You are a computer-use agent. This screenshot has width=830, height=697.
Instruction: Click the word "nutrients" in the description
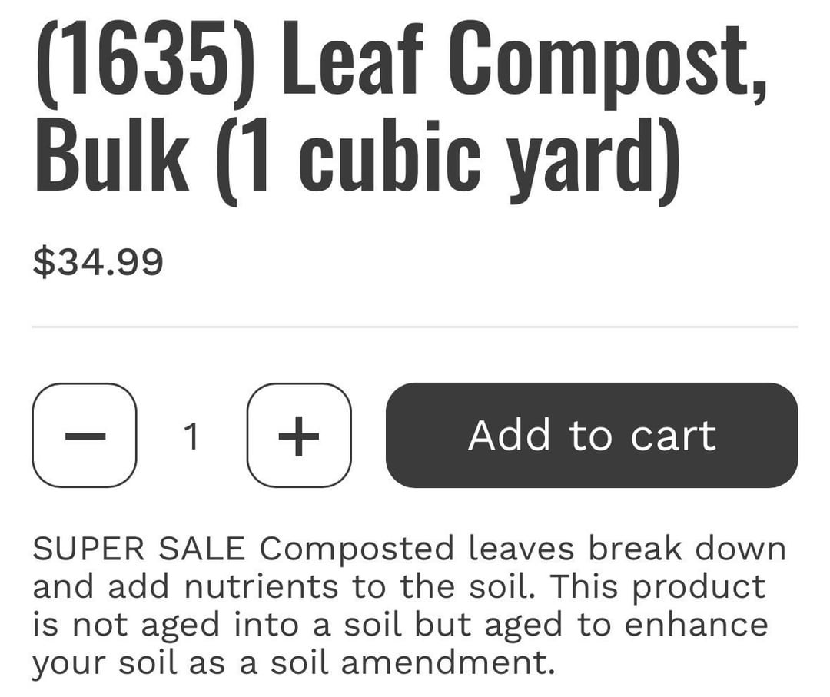263,586
